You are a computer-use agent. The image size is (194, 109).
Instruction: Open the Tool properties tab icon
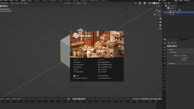pyautogui.click(x=164, y=43)
